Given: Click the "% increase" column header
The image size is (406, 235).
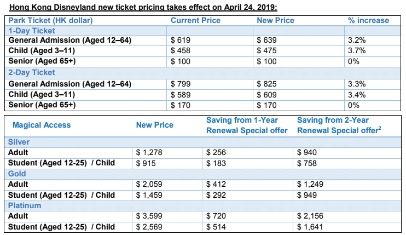Looking at the screenshot, I should pos(368,20).
